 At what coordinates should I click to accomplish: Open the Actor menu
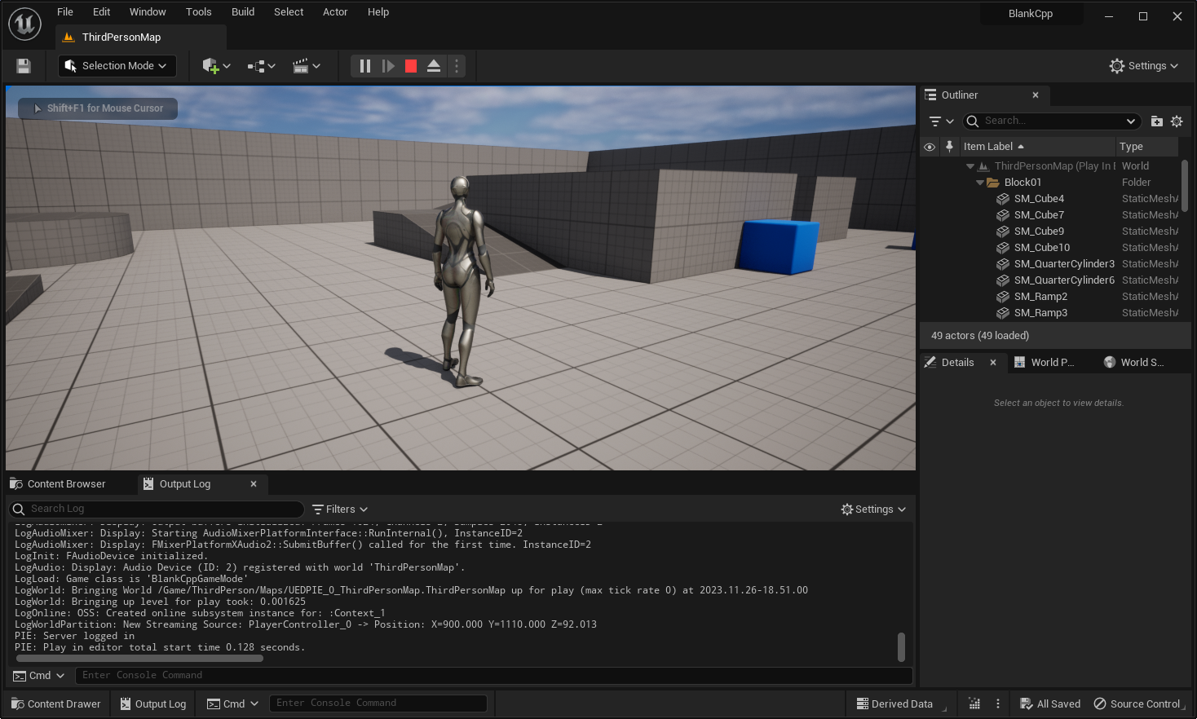(x=335, y=12)
